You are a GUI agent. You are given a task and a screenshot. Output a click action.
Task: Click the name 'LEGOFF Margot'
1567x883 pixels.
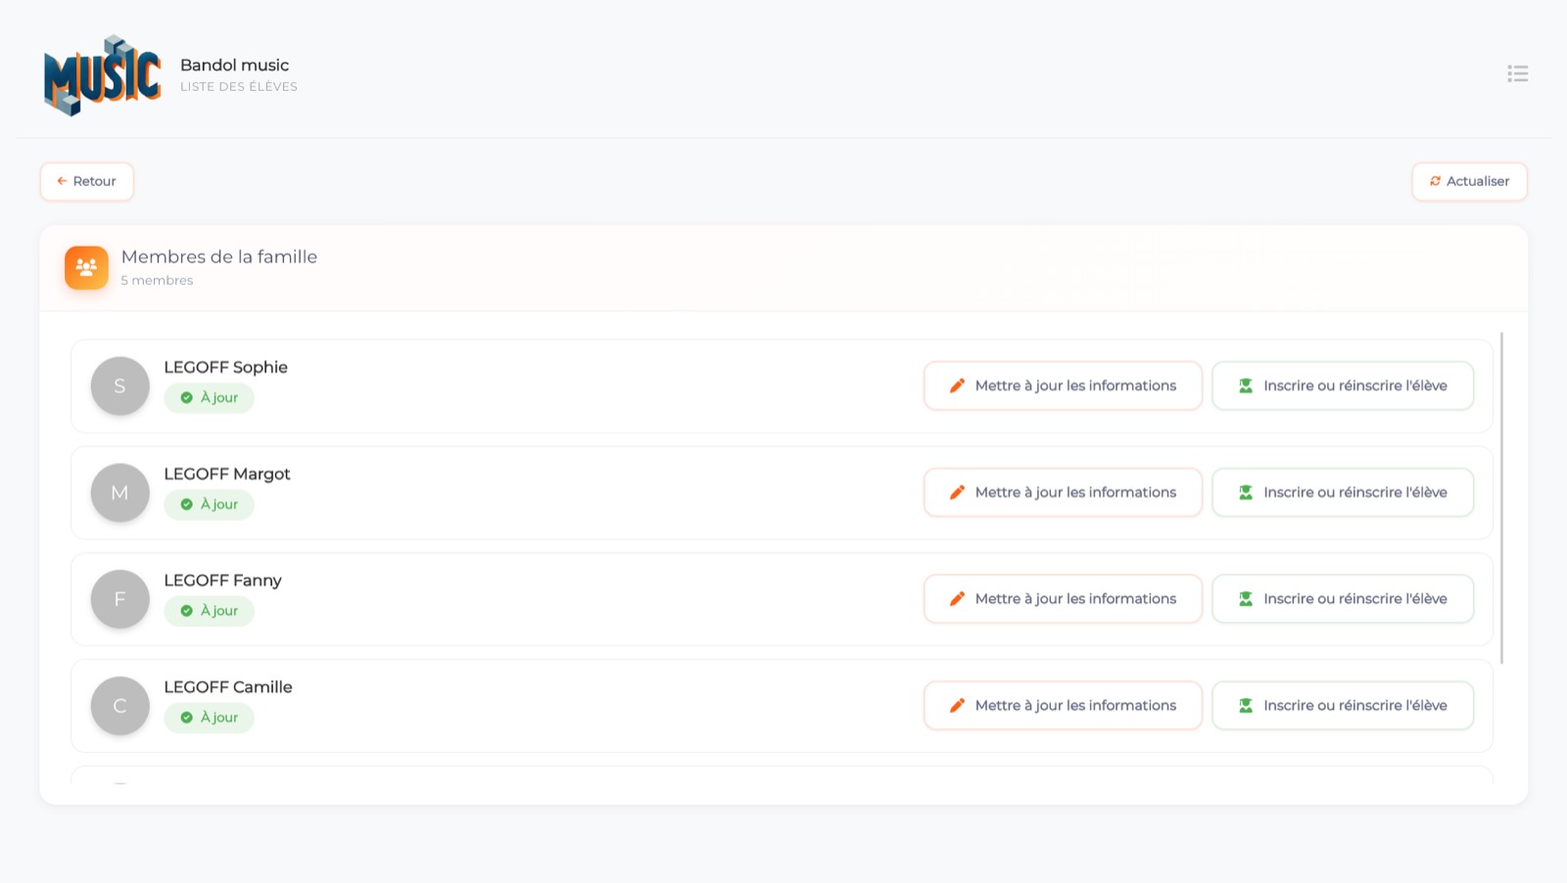(227, 474)
